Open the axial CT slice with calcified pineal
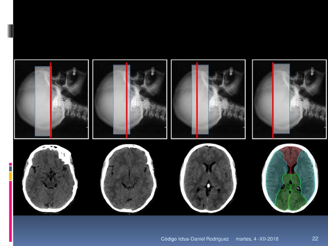 209,178
